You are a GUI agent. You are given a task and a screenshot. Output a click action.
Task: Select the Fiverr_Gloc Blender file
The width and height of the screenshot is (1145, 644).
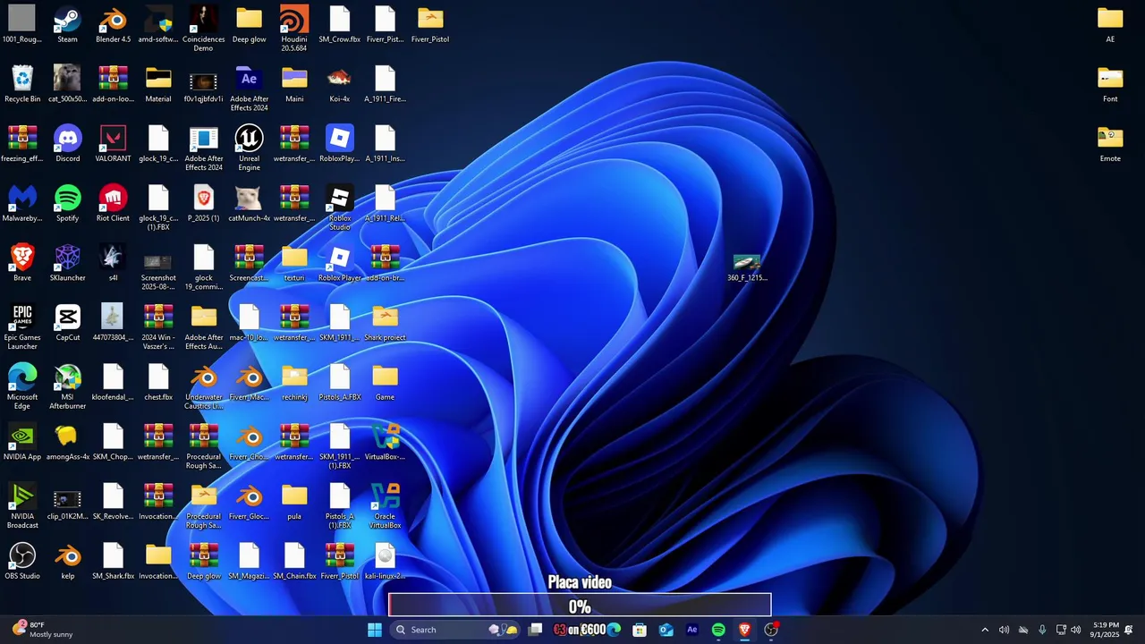pos(249,502)
